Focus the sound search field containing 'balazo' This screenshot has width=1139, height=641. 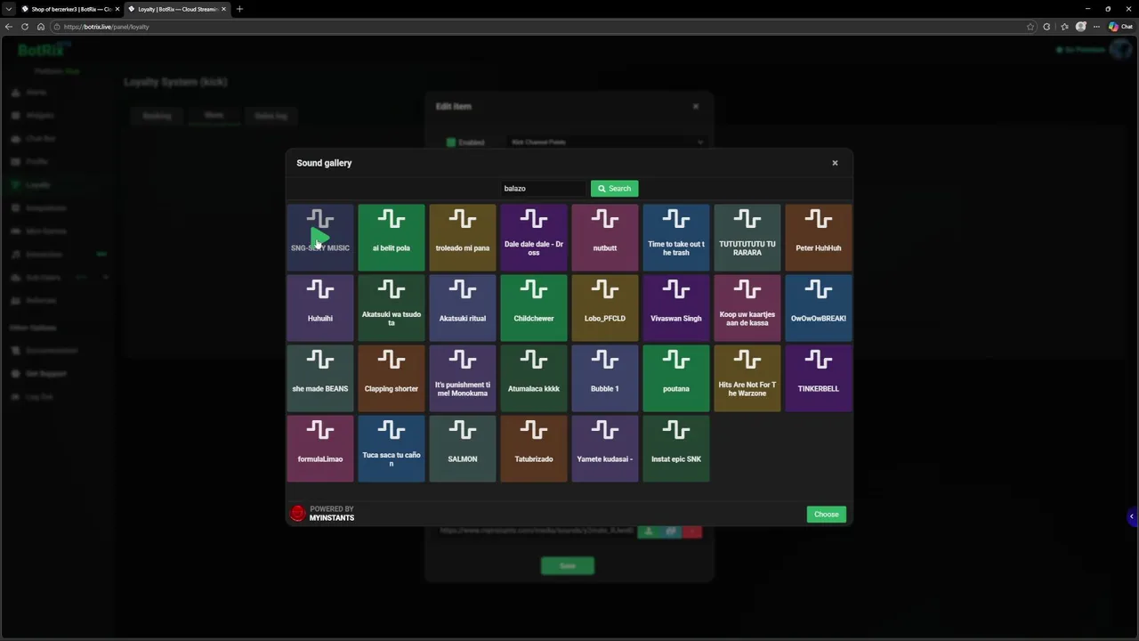click(543, 188)
